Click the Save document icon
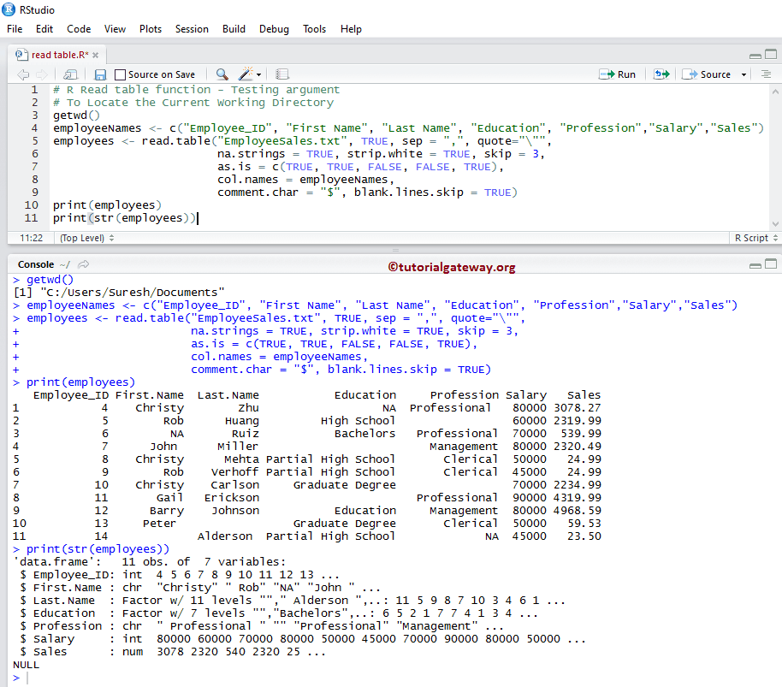Image resolution: width=782 pixels, height=687 pixels. coord(100,74)
